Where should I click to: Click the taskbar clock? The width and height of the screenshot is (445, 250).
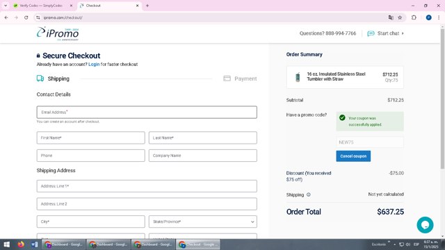tap(430, 244)
